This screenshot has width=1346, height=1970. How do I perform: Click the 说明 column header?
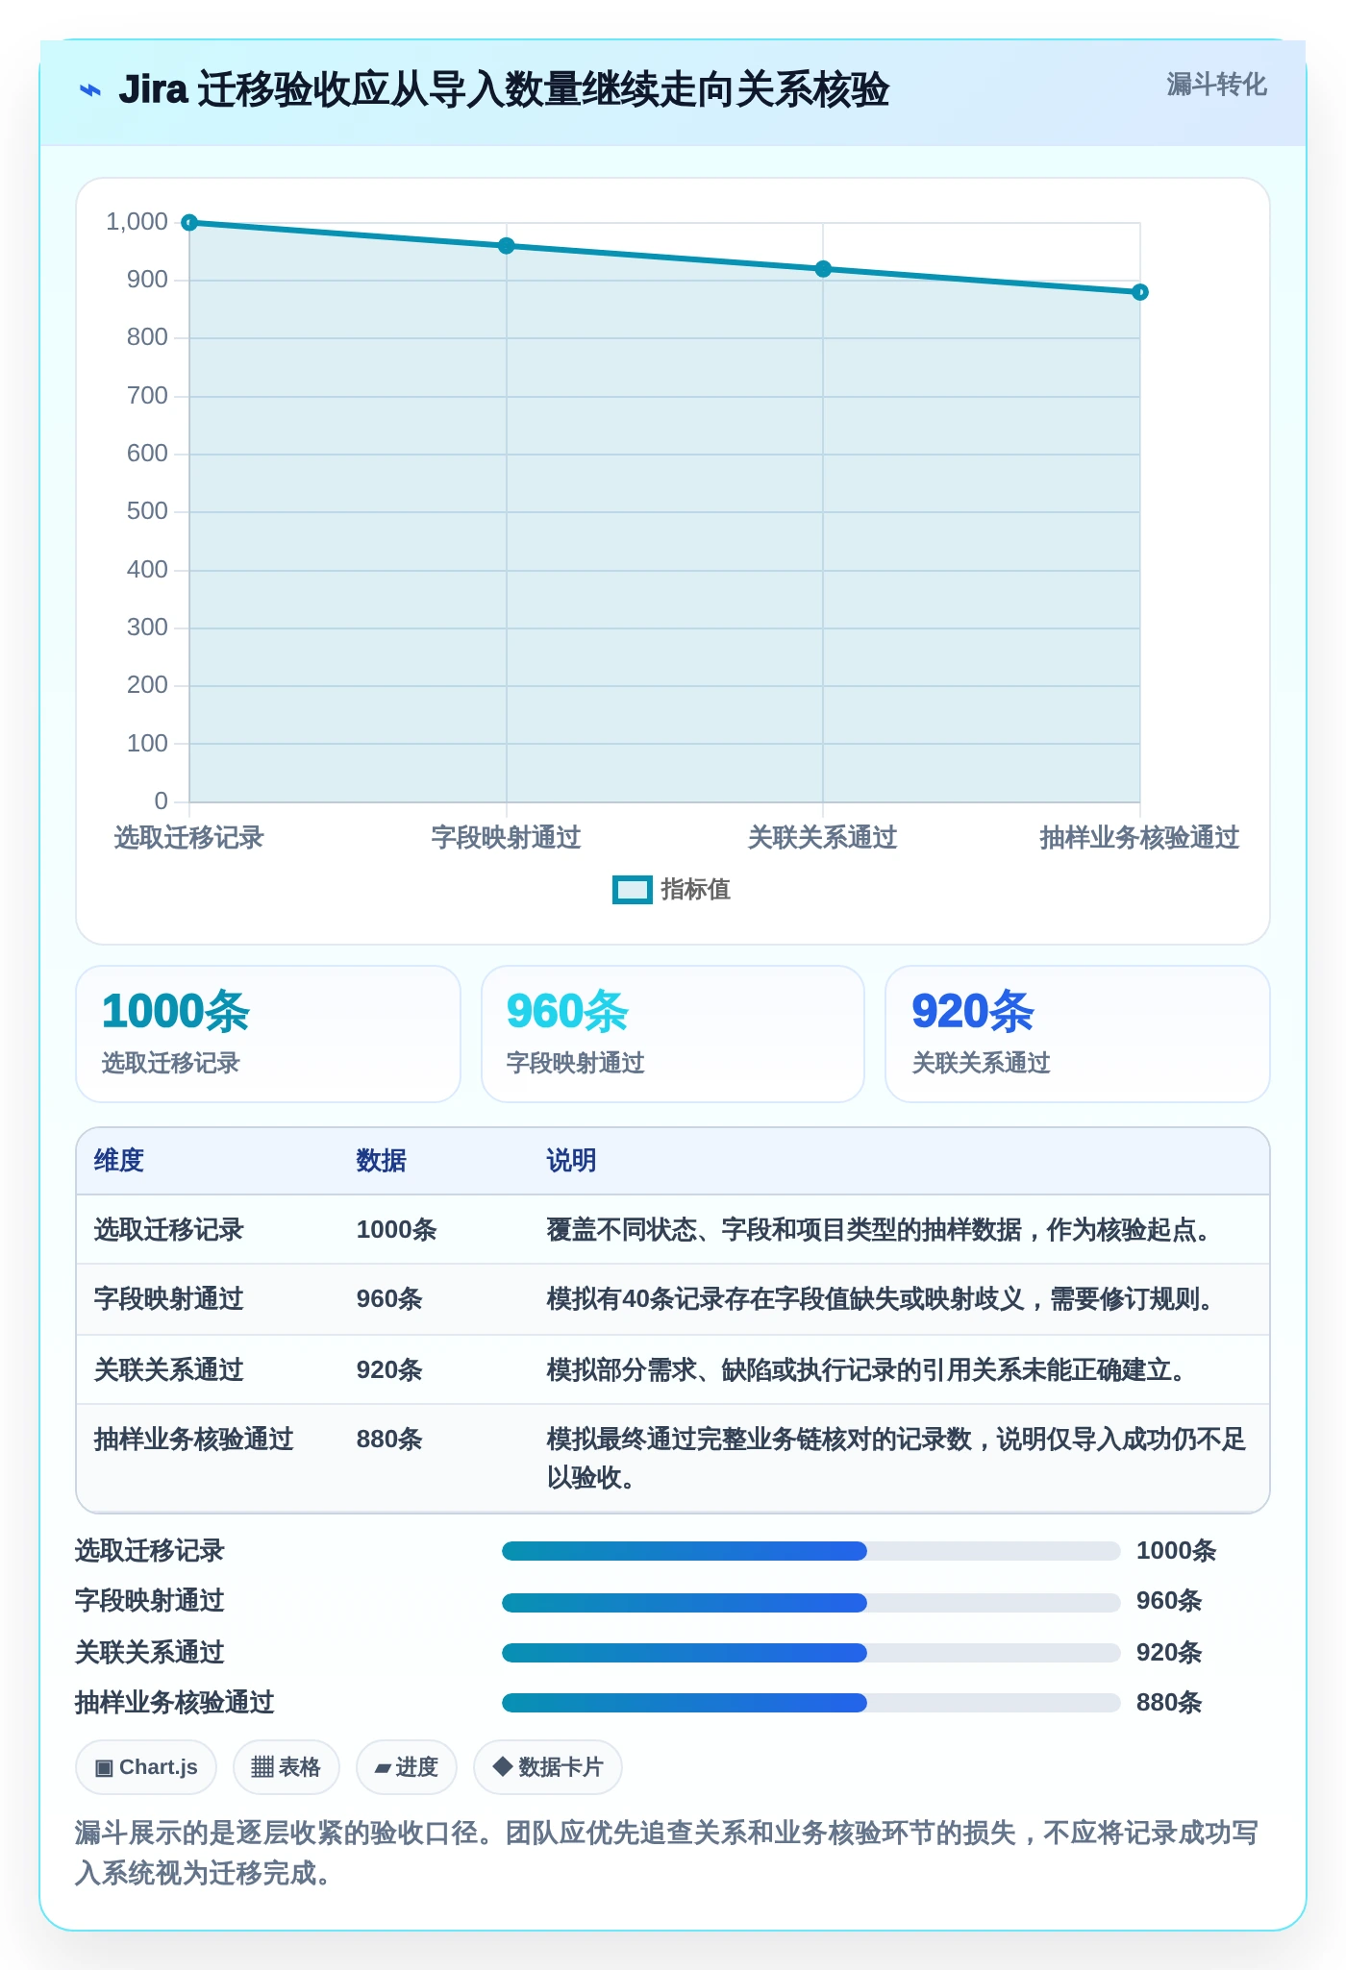(572, 1161)
